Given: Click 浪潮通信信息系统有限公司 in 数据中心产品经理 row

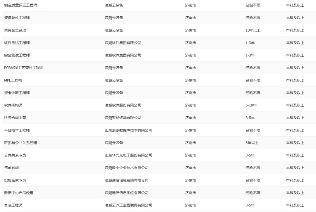Looking at the screenshot, I should 127,193.
